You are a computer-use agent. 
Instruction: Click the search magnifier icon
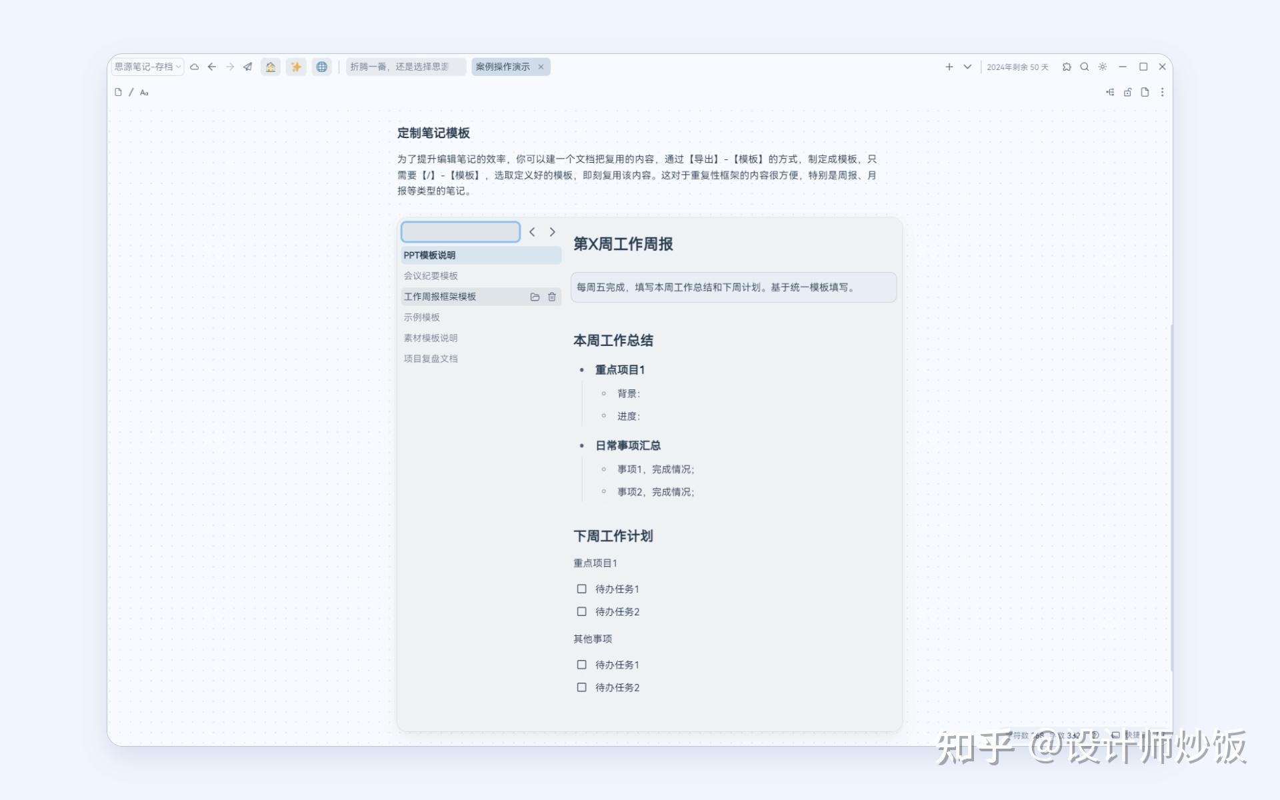1085,67
